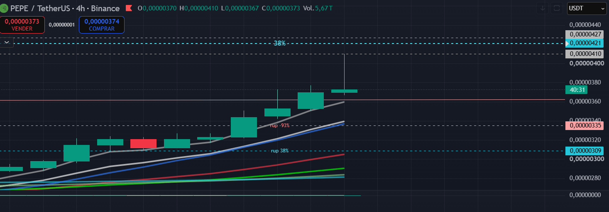Click the red flag icon beside Binance
Viewport: 609px width, 212px height.
(x=129, y=8)
